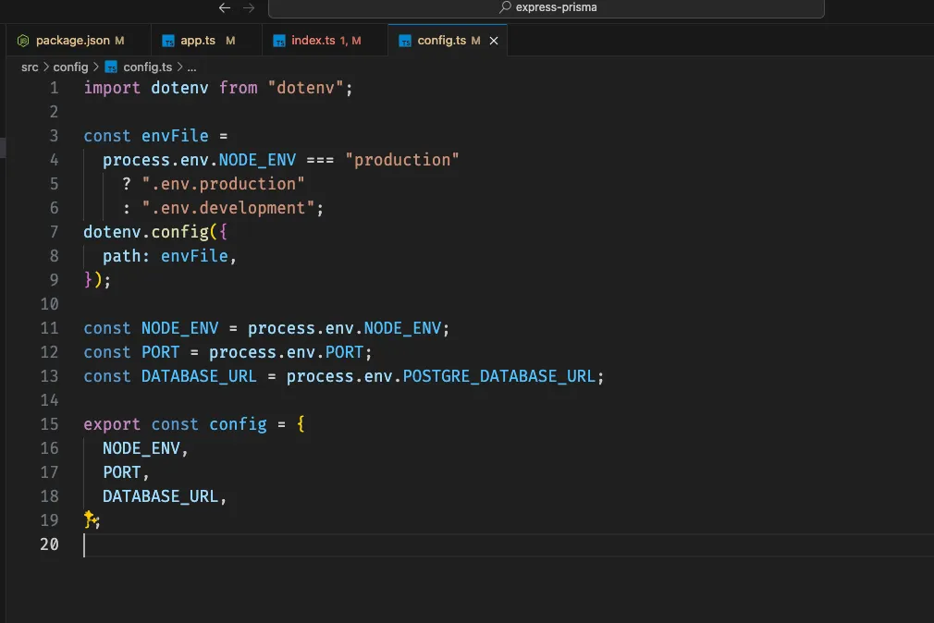Click the search magnifier icon
The image size is (934, 623).
tap(505, 7)
